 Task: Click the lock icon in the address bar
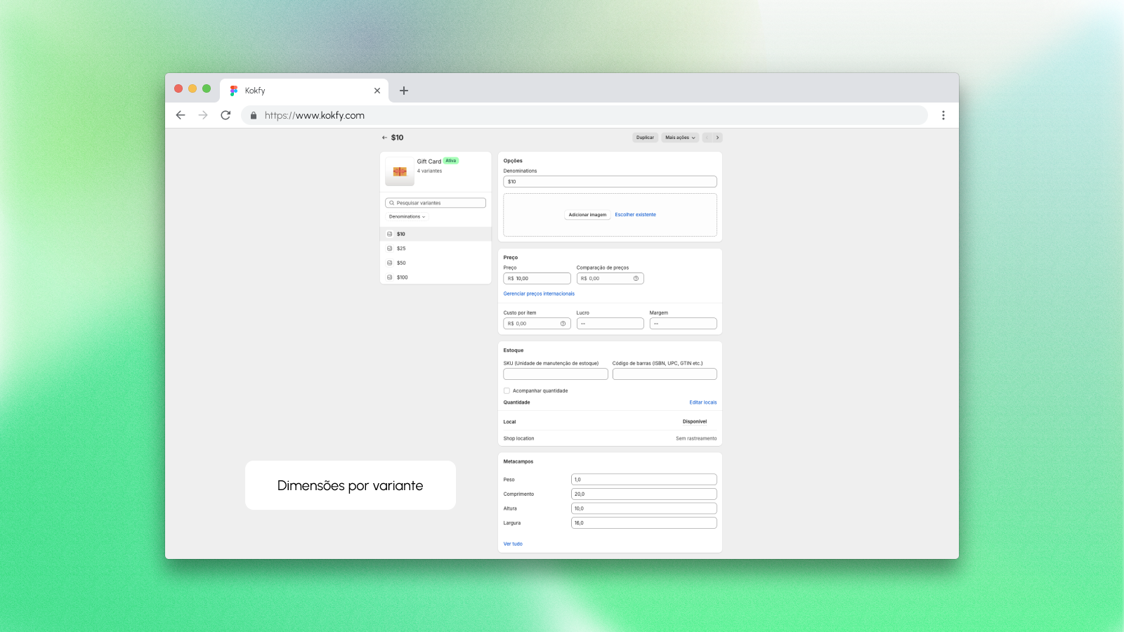click(254, 115)
